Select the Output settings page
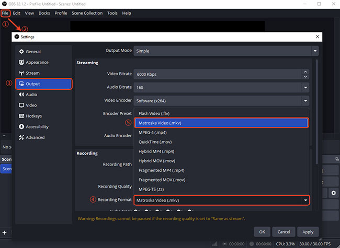 pos(43,84)
